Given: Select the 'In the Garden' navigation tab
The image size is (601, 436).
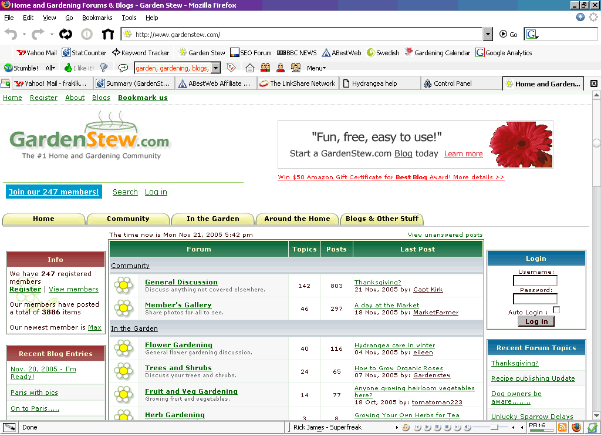Looking at the screenshot, I should 212,219.
